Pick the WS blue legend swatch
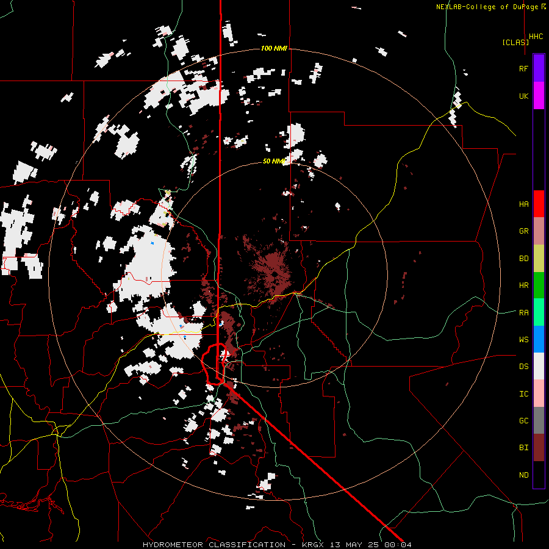 (539, 339)
